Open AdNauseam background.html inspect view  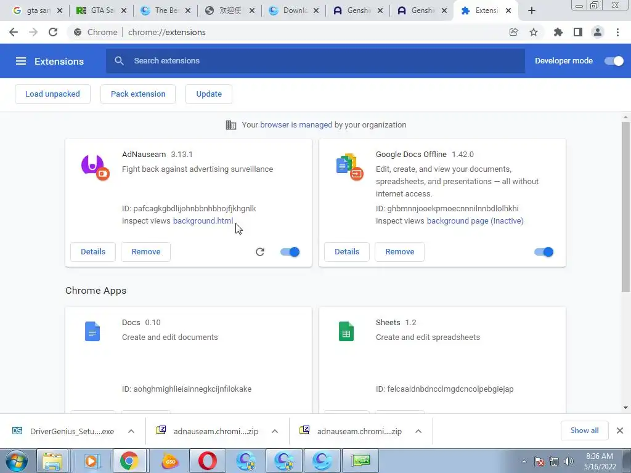coord(203,221)
